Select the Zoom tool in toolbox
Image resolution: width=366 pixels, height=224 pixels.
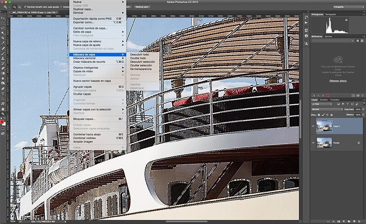[x=3, y=114]
